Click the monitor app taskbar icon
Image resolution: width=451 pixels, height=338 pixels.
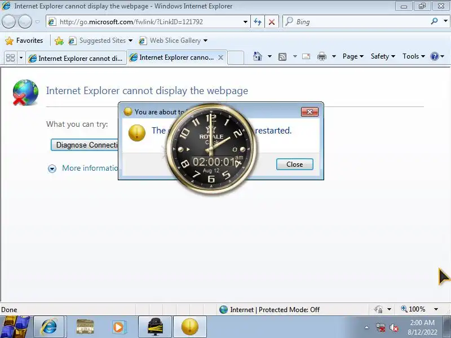click(x=154, y=327)
